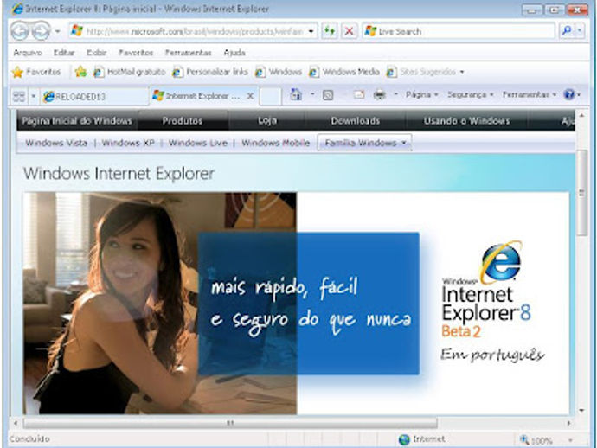Image resolution: width=597 pixels, height=448 pixels.
Task: Show Quick Tabs grid icon
Action: (x=19, y=96)
